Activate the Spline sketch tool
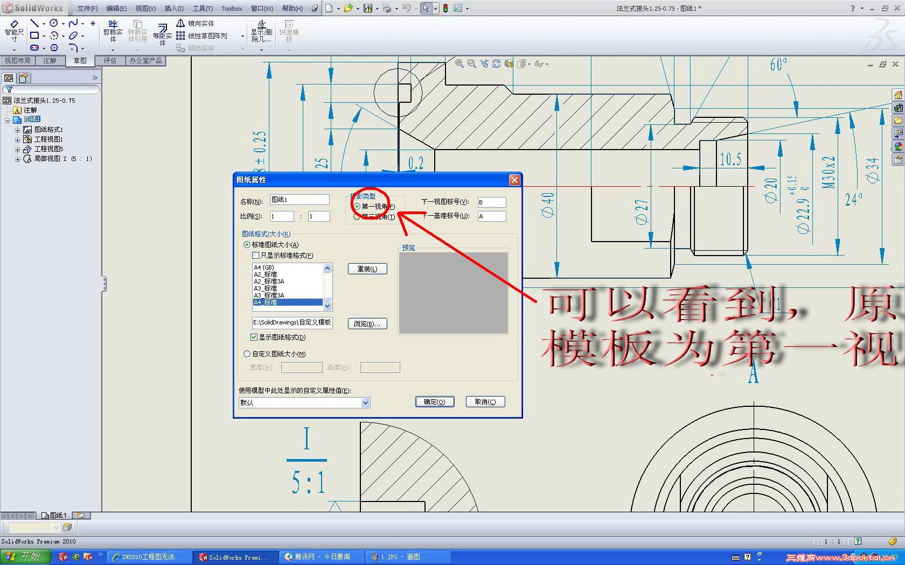The height and width of the screenshot is (565, 905). [x=73, y=23]
